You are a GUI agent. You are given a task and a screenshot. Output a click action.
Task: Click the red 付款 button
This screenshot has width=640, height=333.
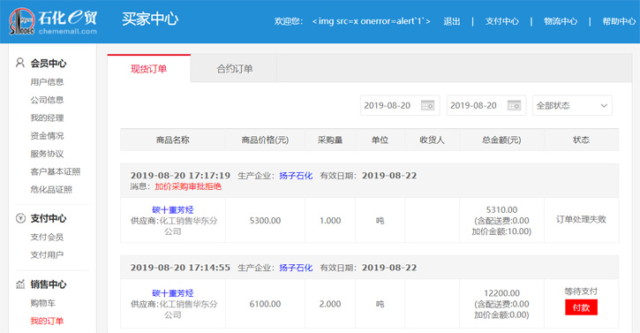pyautogui.click(x=581, y=307)
